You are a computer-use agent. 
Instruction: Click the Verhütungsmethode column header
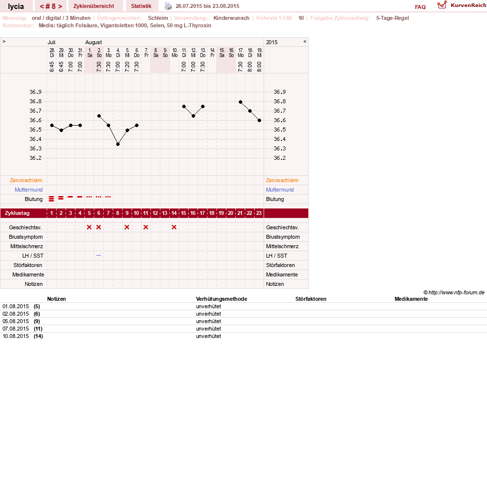pos(221,299)
